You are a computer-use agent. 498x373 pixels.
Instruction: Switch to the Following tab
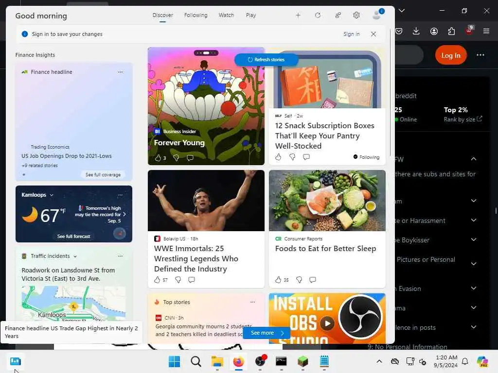point(196,15)
